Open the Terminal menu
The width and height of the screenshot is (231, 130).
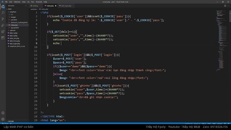click(x=39, y=2)
